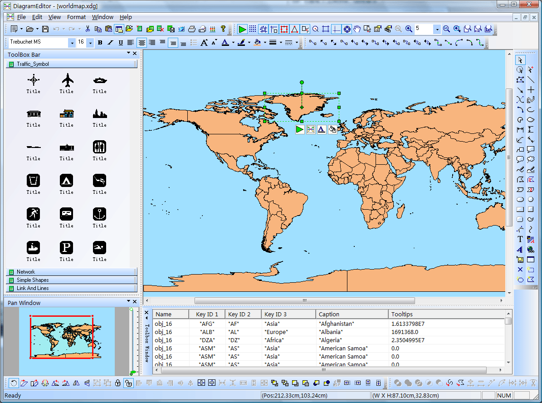Viewport: 542px width, 403px height.
Task: Toggle Bold text formatting
Action: point(100,43)
